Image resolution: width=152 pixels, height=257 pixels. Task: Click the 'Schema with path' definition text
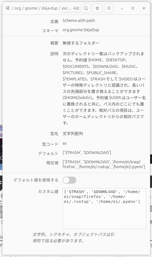[79, 21]
